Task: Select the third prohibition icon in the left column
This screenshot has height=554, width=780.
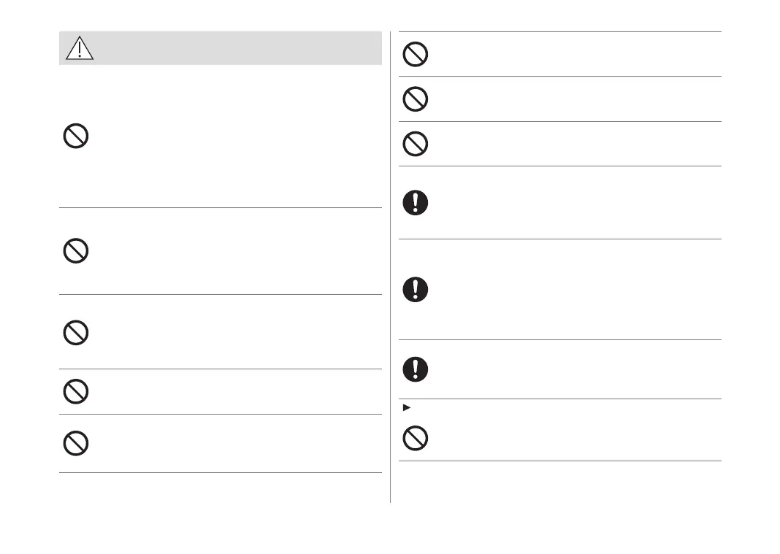Action: 76,333
